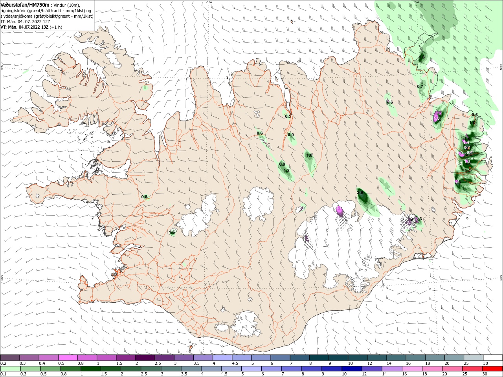Screen dimensions: 503x377
Task: Click the 0.8 precipitation value in western Iceland
Action: 144,197
